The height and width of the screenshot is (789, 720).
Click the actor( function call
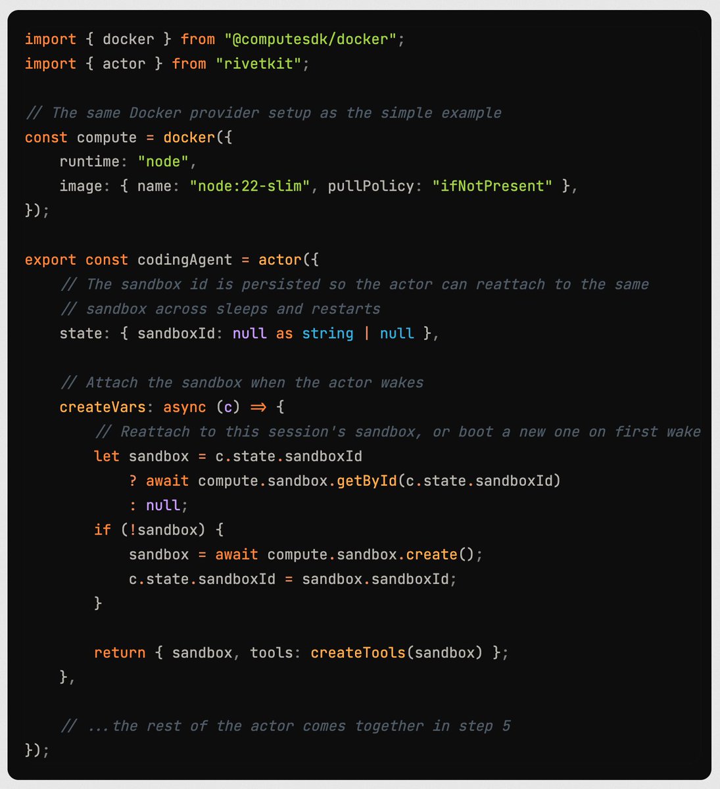click(x=280, y=260)
